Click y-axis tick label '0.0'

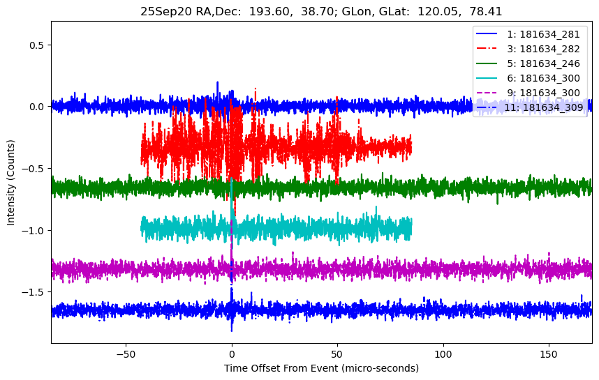pyautogui.click(x=37, y=107)
